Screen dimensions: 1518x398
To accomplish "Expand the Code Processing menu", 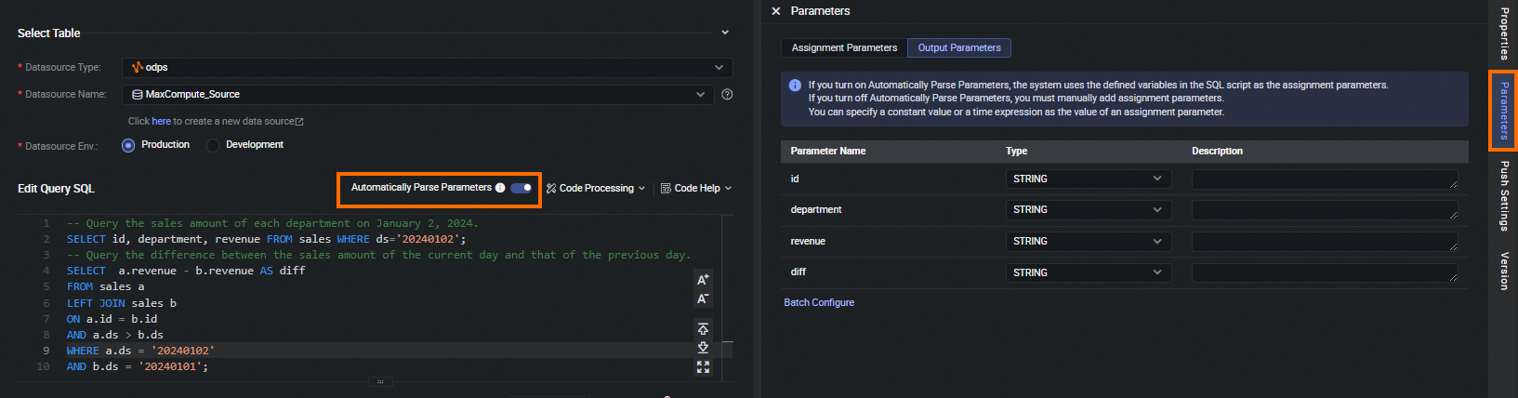I will coord(596,188).
